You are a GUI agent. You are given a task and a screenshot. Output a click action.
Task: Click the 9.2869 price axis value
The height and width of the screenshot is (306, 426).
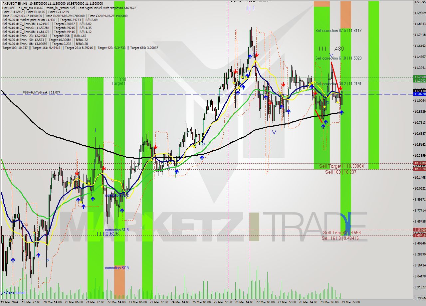pyautogui.click(x=420, y=254)
